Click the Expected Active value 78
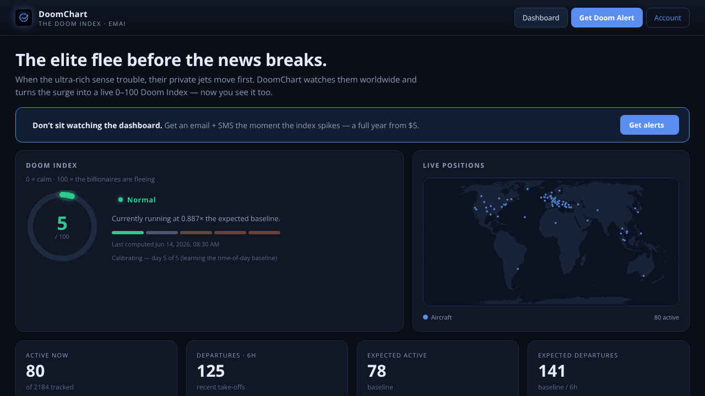The height and width of the screenshot is (396, 705). coord(377,371)
